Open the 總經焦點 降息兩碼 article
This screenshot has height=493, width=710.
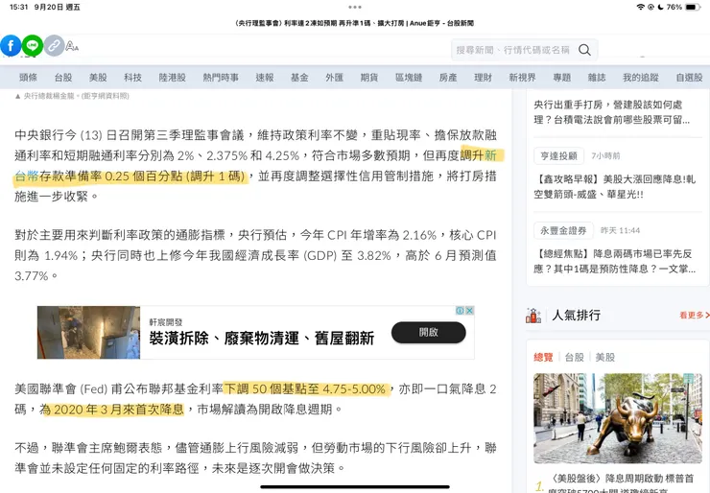614,261
